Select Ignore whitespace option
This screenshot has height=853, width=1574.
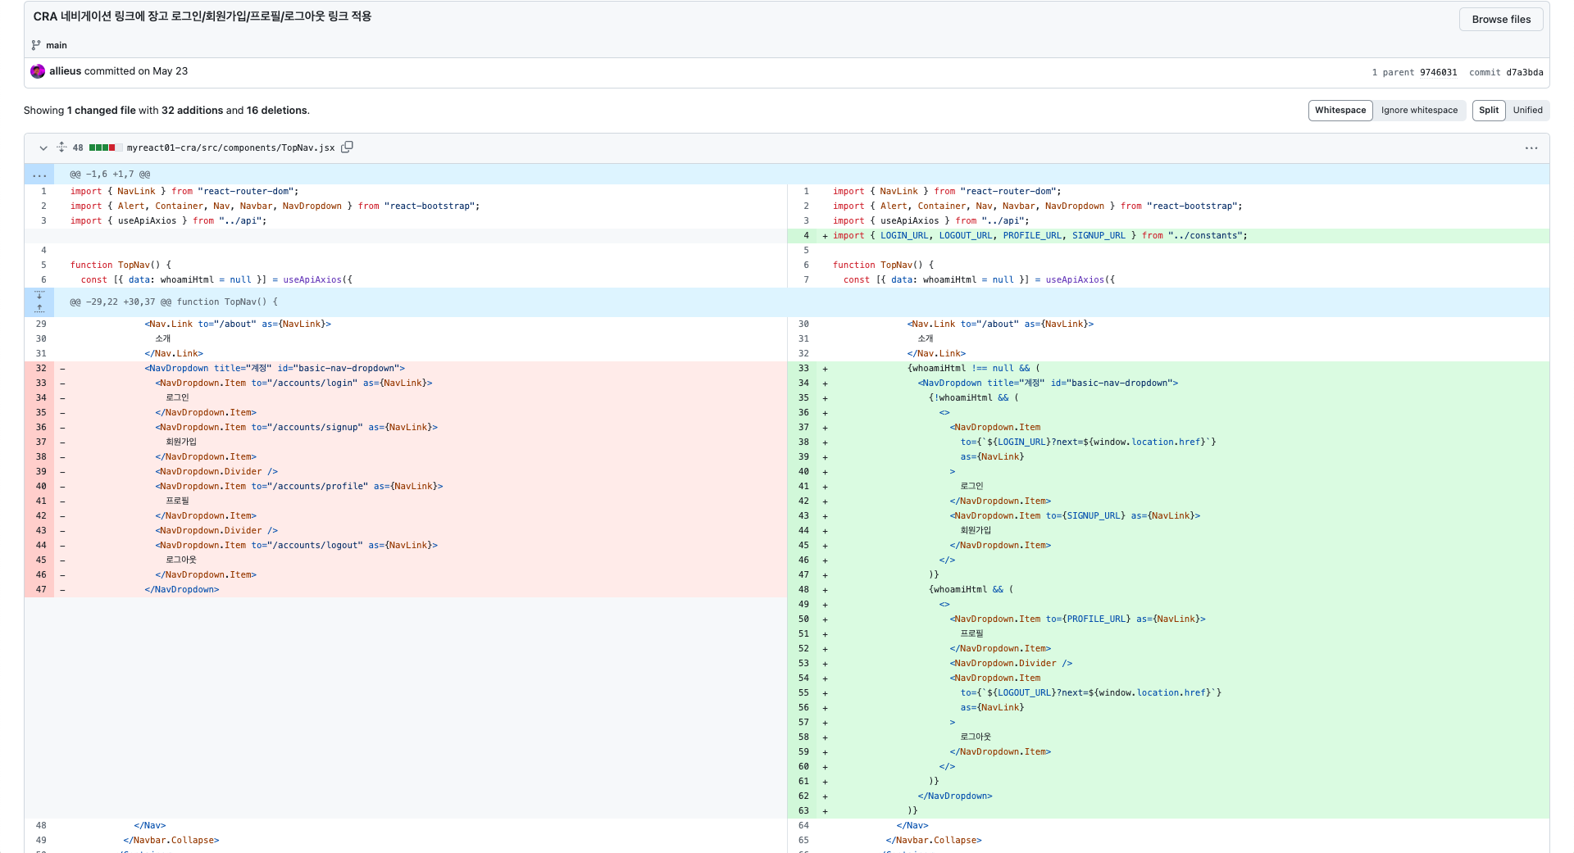(x=1419, y=111)
